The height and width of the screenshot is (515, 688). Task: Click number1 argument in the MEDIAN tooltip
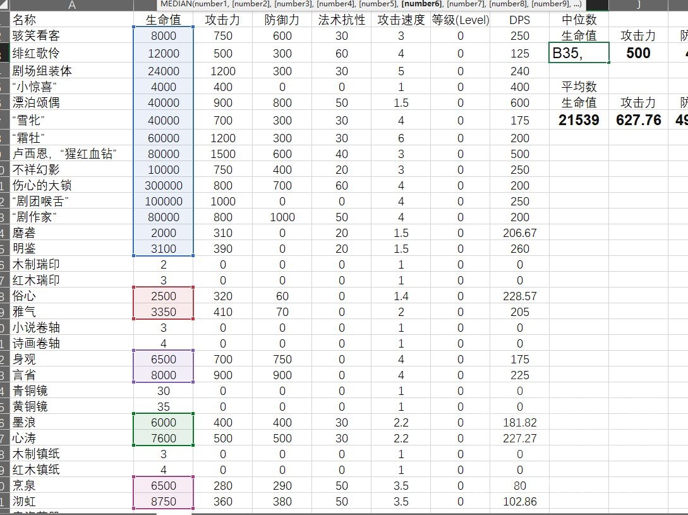[210, 4]
